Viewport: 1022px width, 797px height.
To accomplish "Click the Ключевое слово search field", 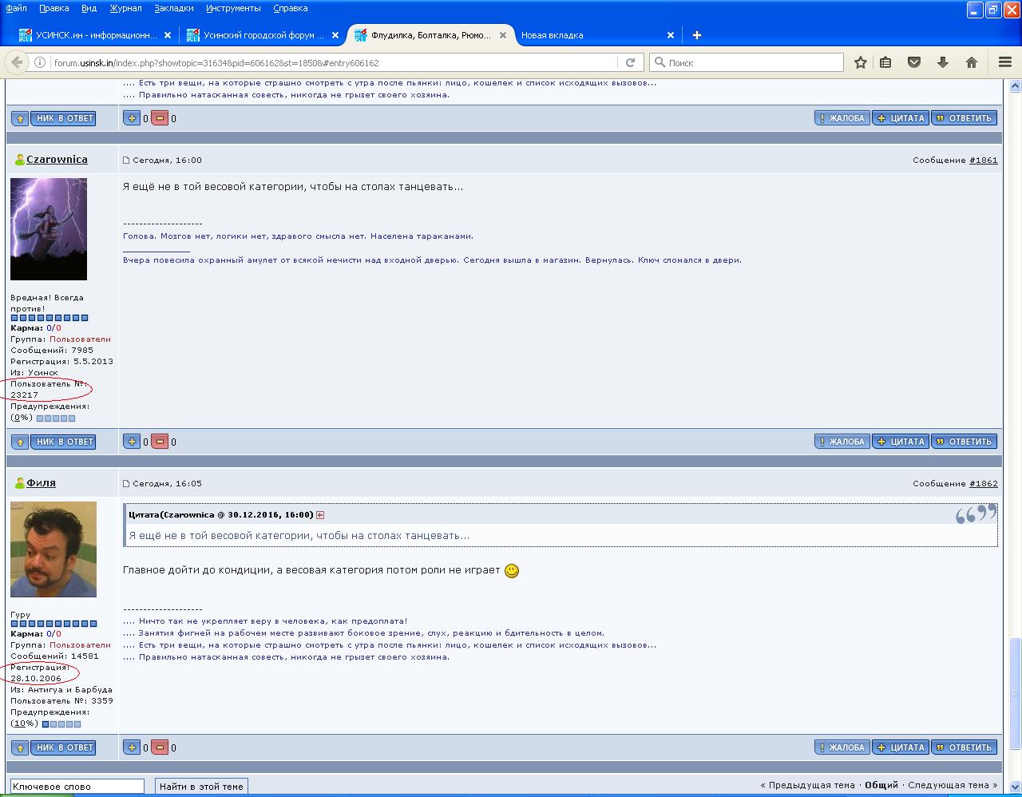I will point(77,787).
